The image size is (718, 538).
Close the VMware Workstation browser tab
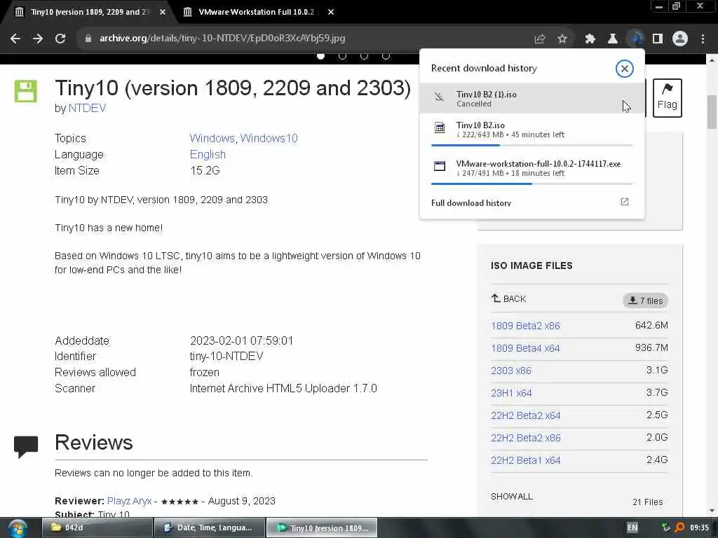tap(331, 12)
